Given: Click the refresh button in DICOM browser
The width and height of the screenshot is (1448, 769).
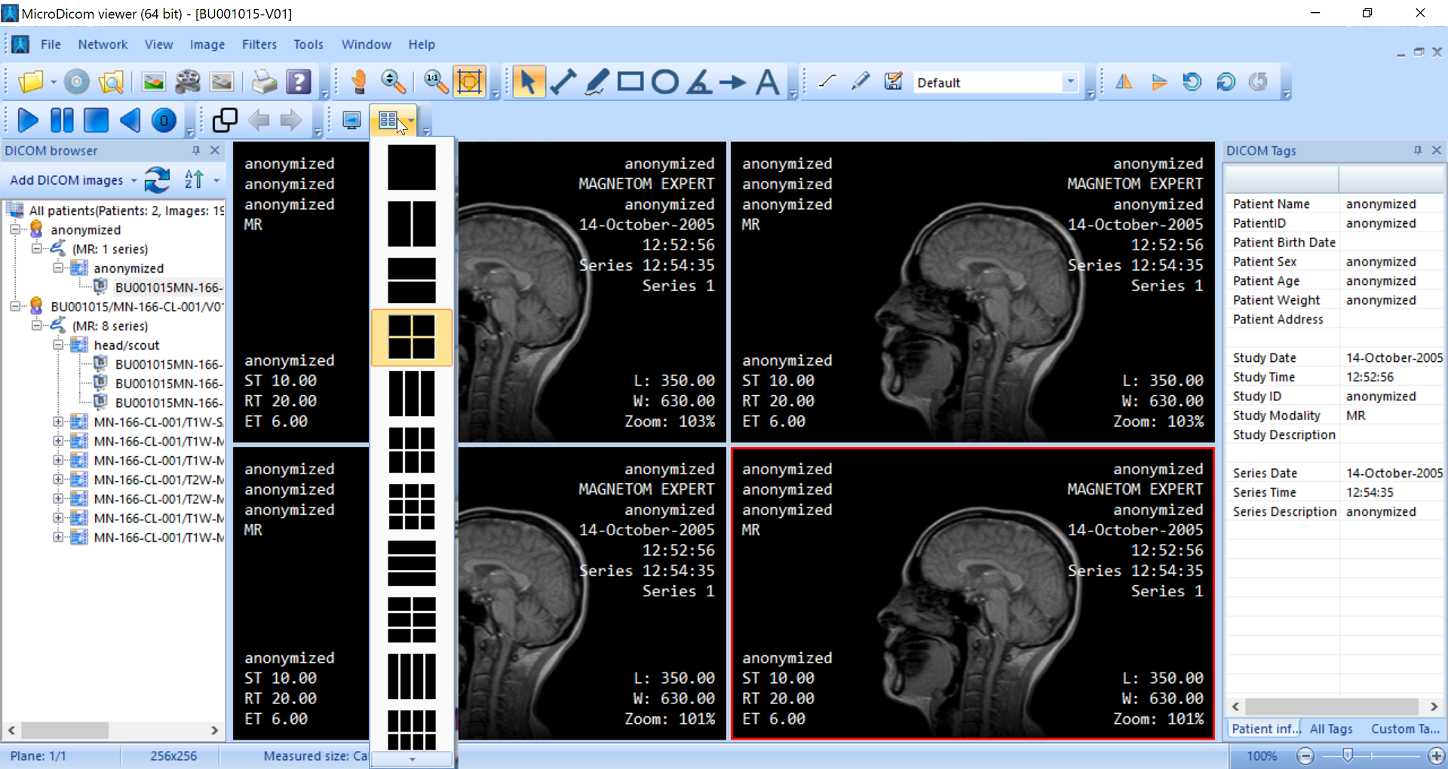Looking at the screenshot, I should (x=157, y=179).
